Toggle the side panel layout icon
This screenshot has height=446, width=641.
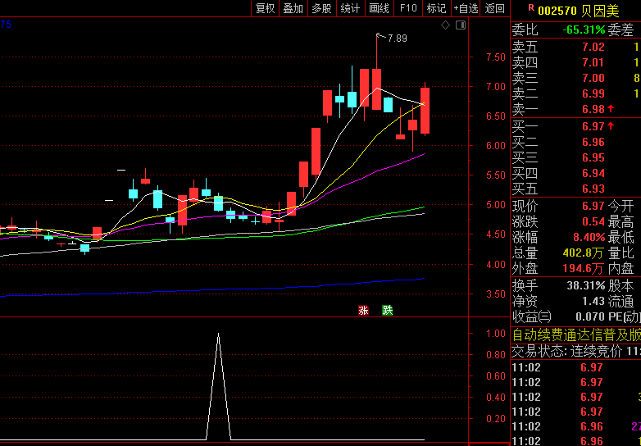[461, 25]
